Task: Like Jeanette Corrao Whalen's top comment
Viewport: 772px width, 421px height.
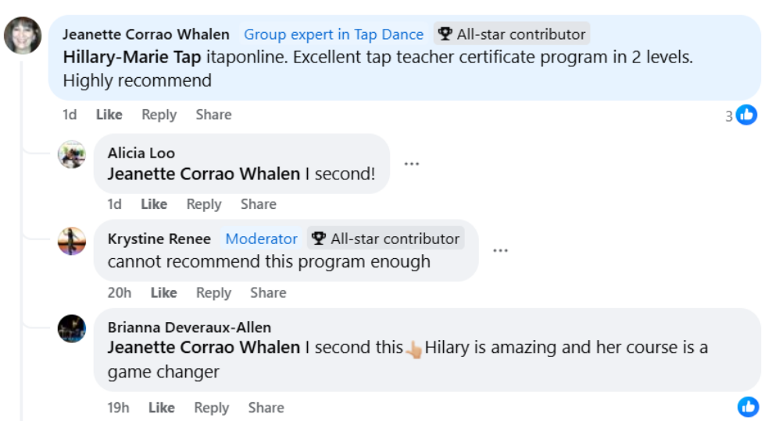Action: point(109,115)
